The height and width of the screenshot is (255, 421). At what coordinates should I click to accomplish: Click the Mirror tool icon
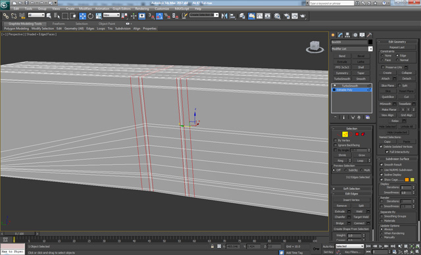[224, 16]
